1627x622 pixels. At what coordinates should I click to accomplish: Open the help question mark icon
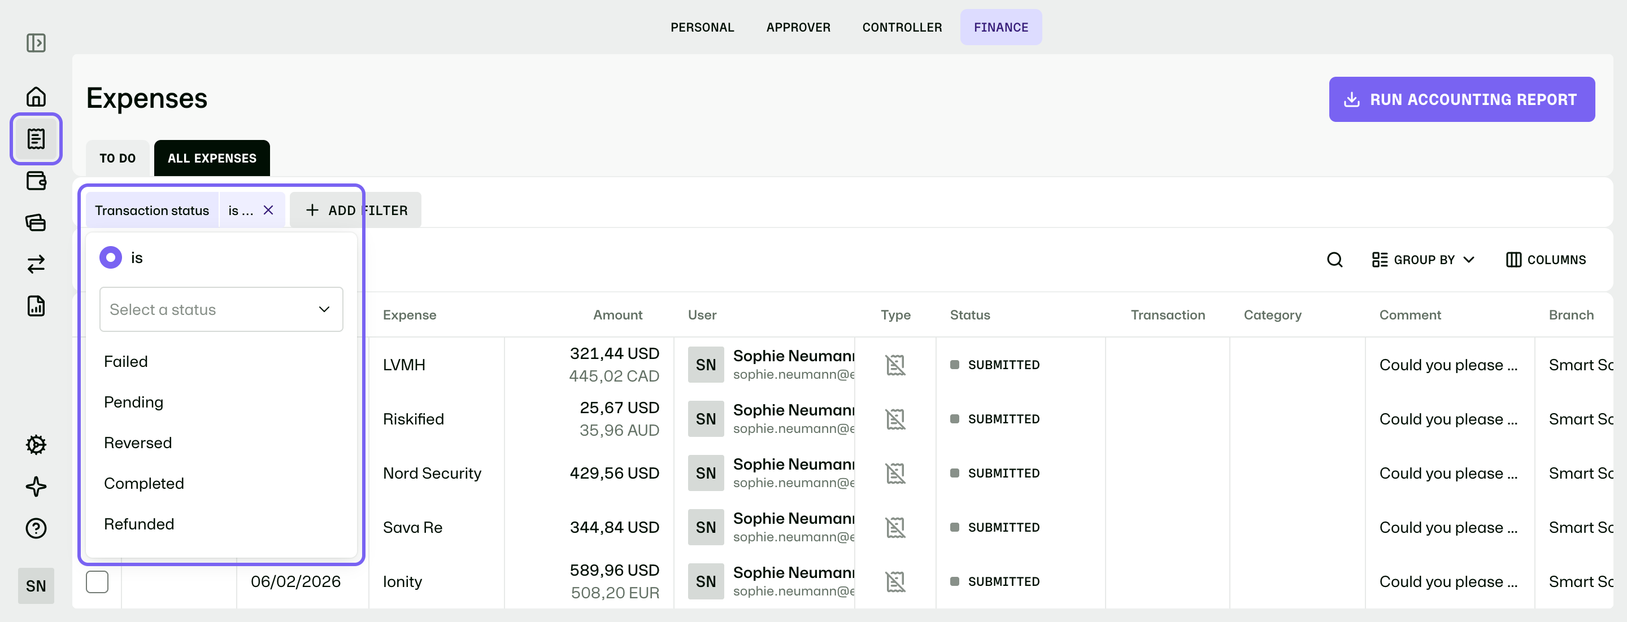click(36, 528)
